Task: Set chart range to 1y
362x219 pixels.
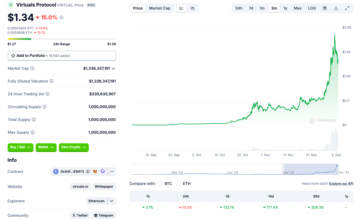Action: point(285,8)
